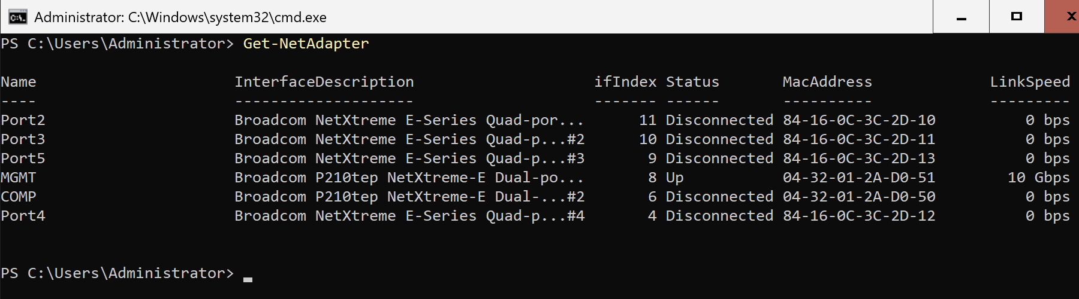Click the MacAddress column header
Viewport: 1079px width, 299px height.
click(x=827, y=82)
